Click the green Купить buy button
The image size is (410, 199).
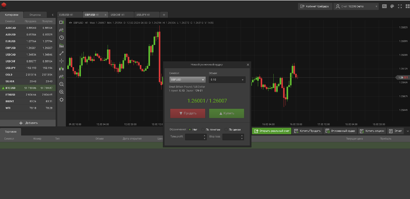coord(227,113)
